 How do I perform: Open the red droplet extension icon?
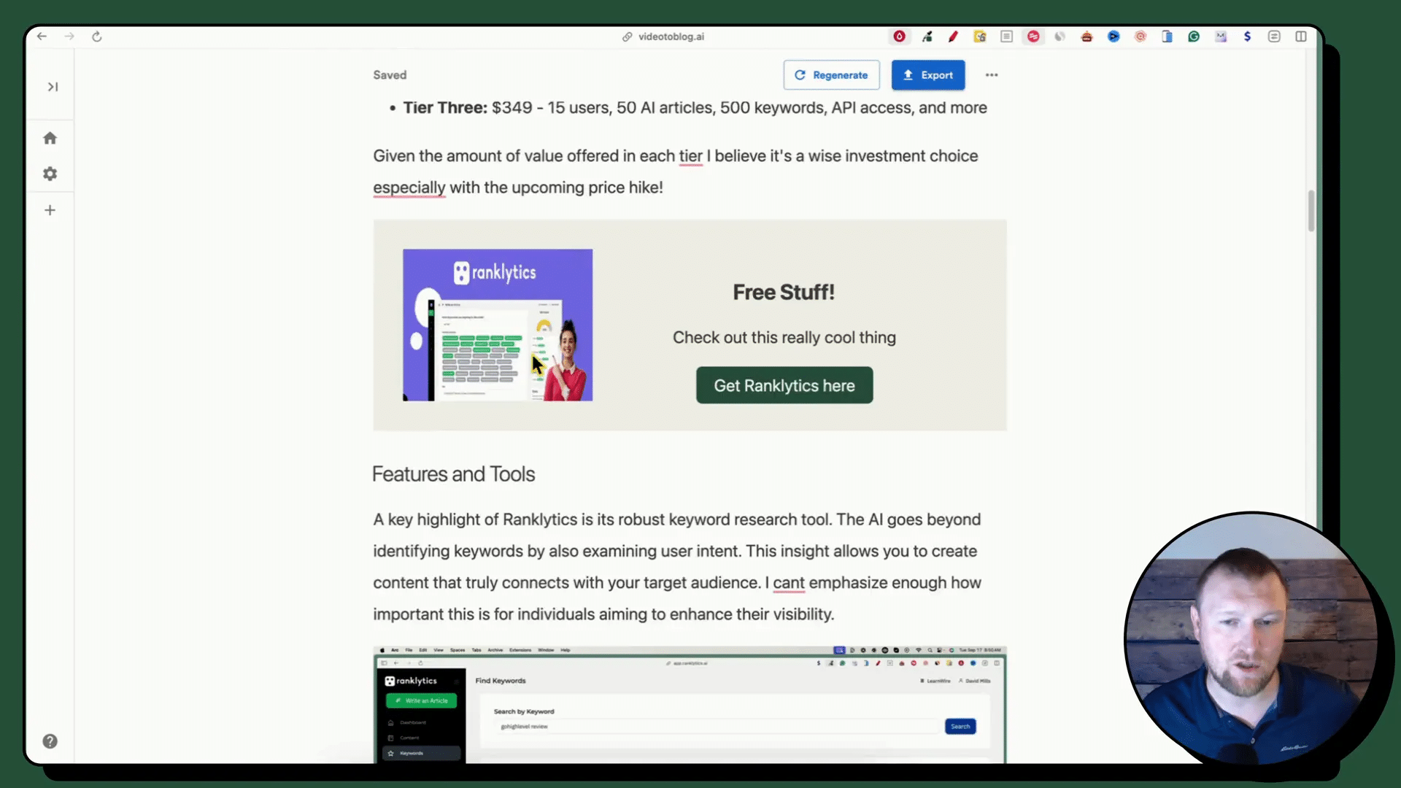click(900, 36)
